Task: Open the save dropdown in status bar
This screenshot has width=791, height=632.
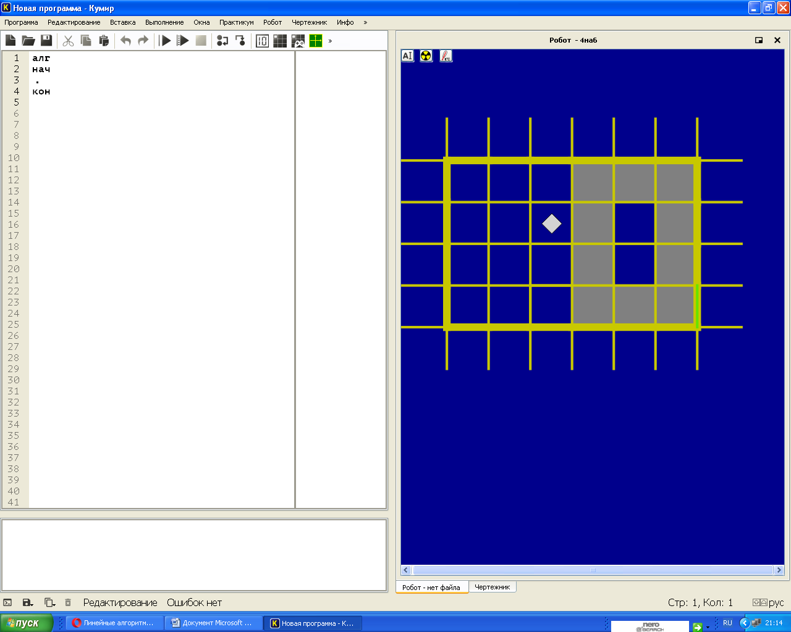Action: point(27,603)
